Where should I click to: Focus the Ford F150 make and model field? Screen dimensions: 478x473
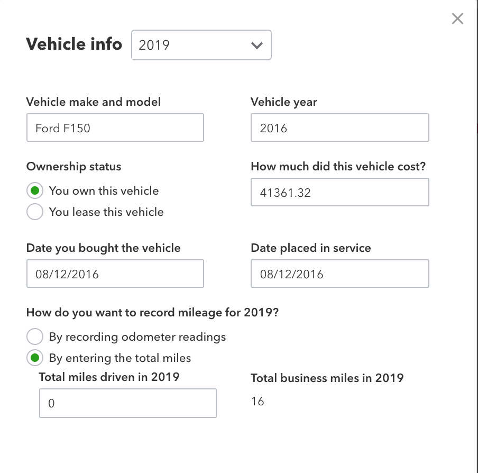click(x=115, y=128)
